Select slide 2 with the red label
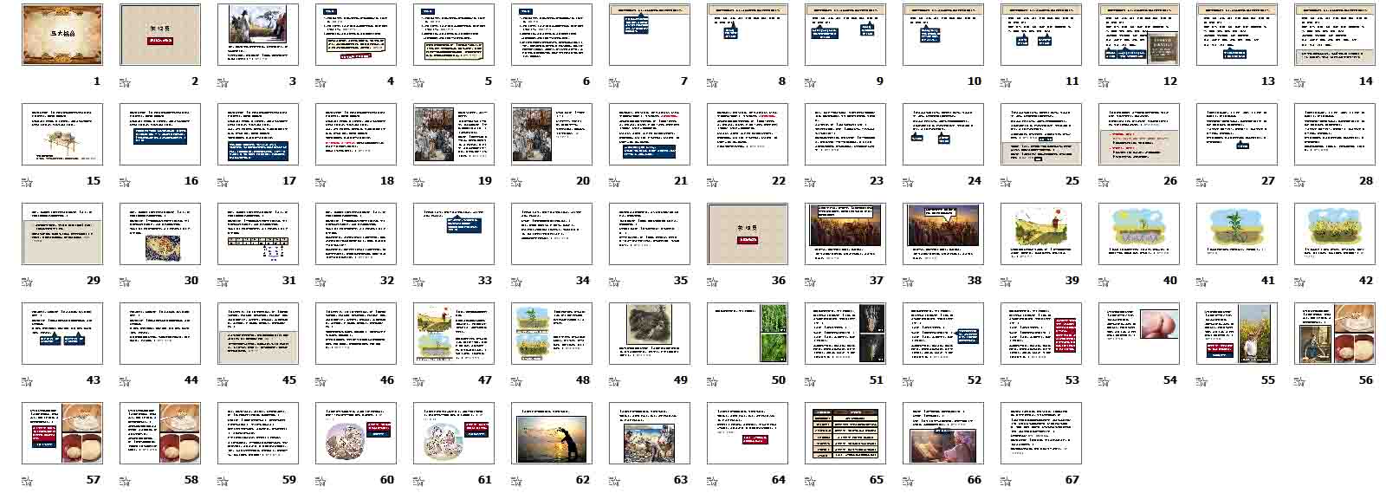The width and height of the screenshot is (1386, 493). [159, 35]
